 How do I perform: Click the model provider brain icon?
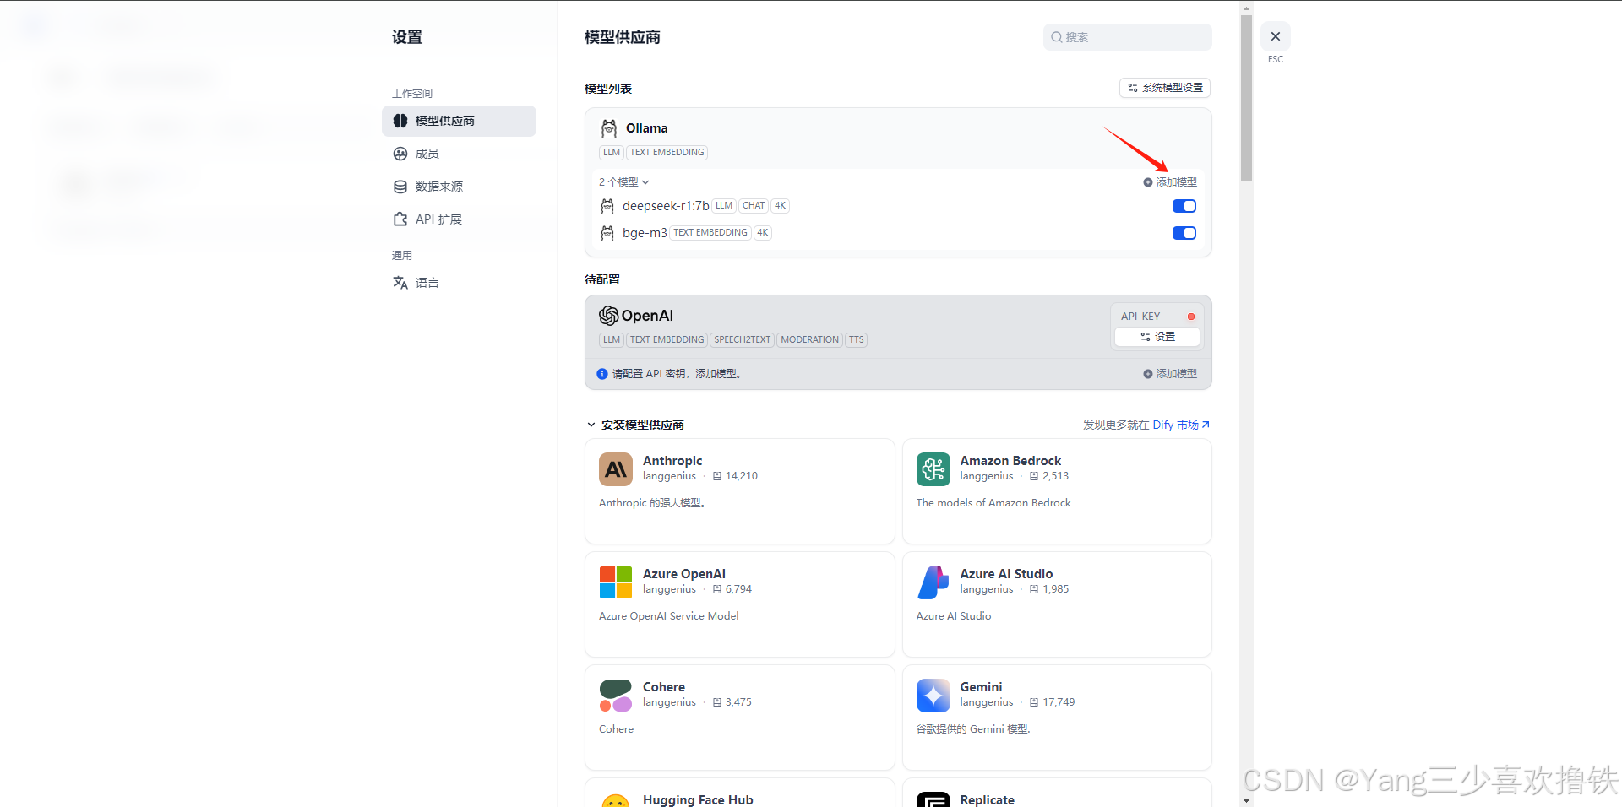(x=400, y=121)
